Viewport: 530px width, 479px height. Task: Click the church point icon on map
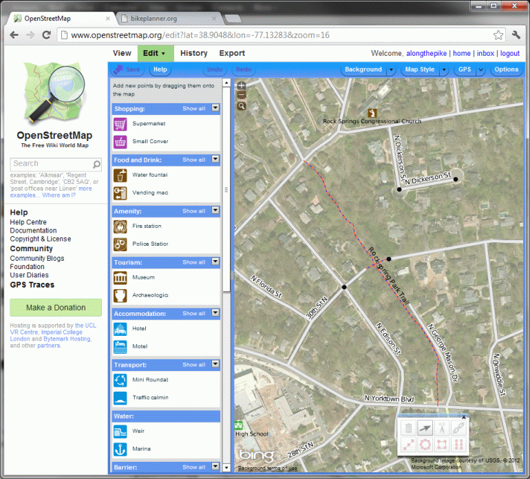[372, 113]
